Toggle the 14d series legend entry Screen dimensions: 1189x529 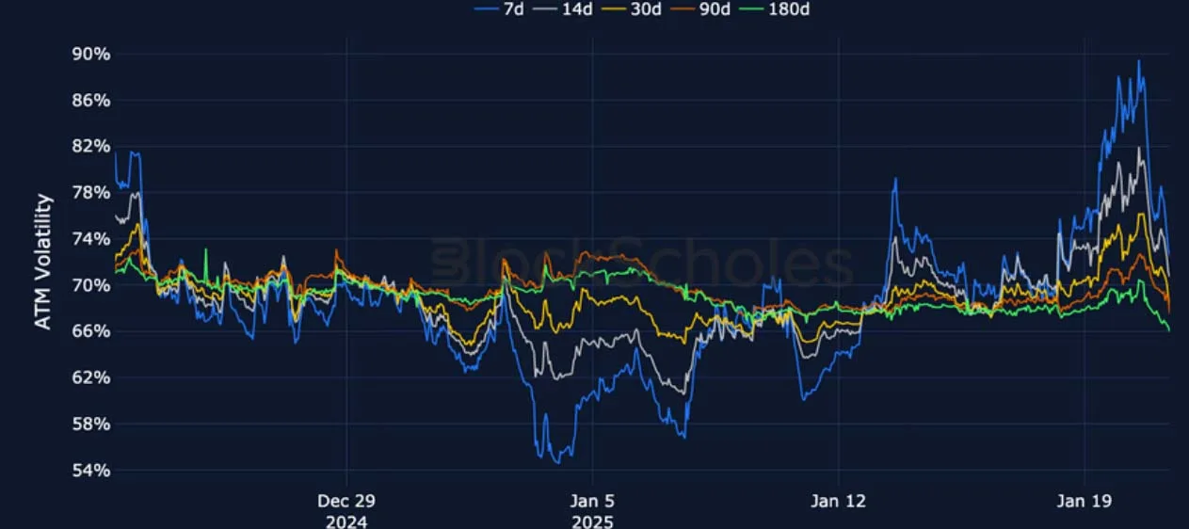(x=563, y=8)
